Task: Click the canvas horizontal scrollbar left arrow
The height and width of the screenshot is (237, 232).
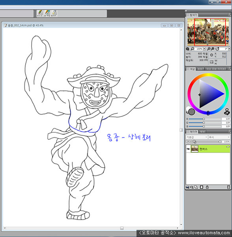Action: click(5, 228)
